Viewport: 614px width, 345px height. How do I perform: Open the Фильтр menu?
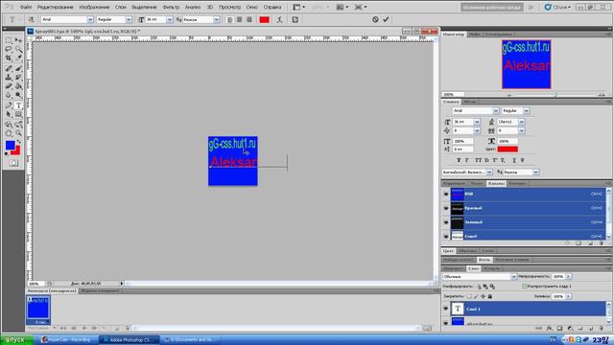[x=171, y=7]
